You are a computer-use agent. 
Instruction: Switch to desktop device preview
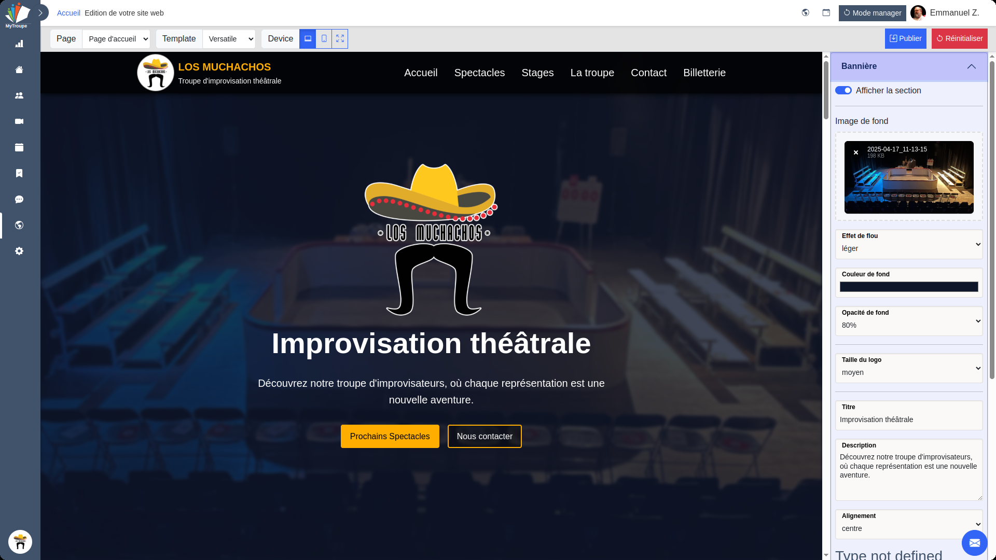tap(308, 38)
